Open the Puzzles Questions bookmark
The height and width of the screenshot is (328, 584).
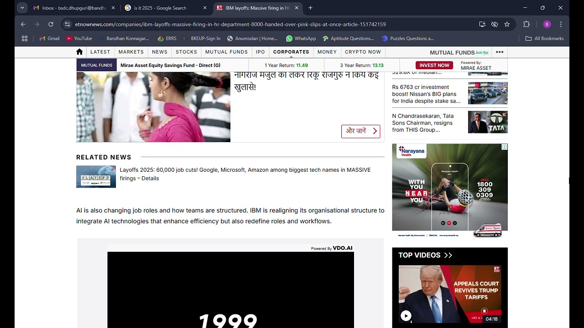[x=408, y=38]
